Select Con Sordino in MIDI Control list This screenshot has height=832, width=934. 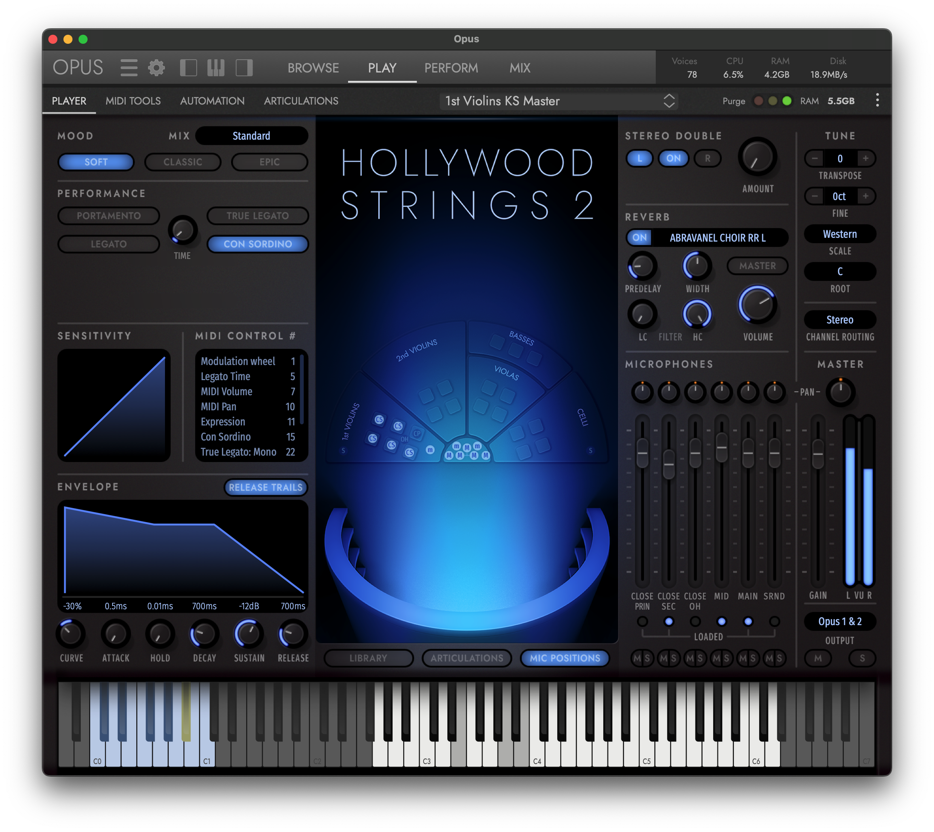(x=248, y=436)
